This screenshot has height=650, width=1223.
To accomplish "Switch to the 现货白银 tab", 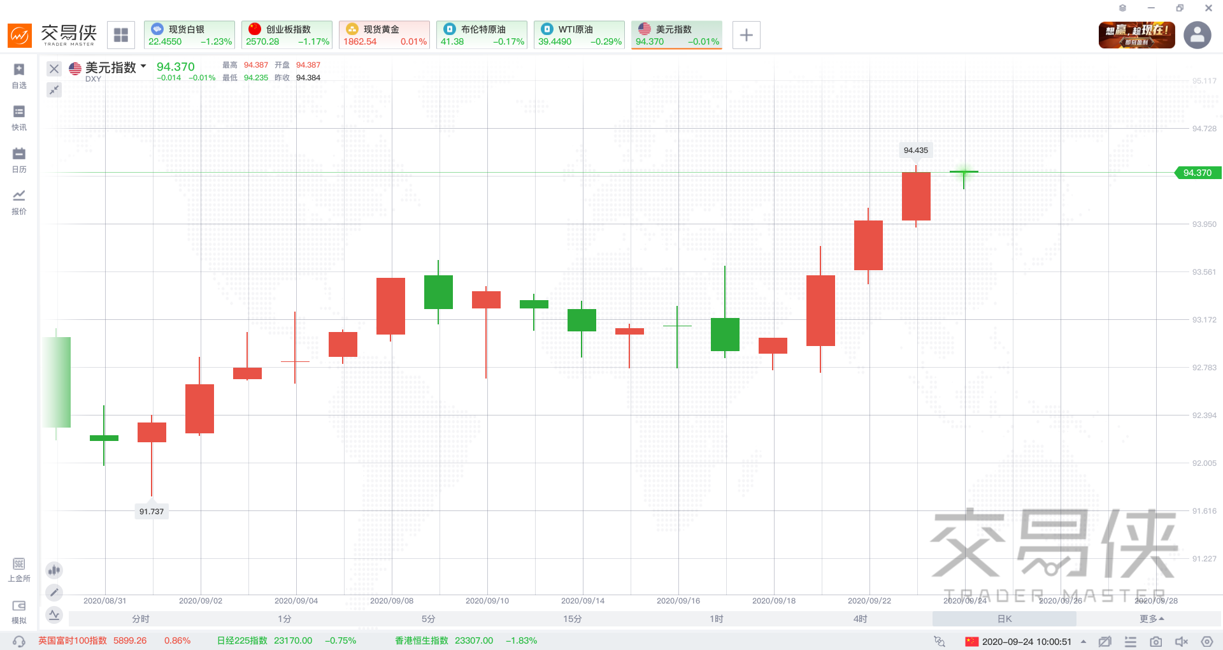I will click(x=189, y=35).
